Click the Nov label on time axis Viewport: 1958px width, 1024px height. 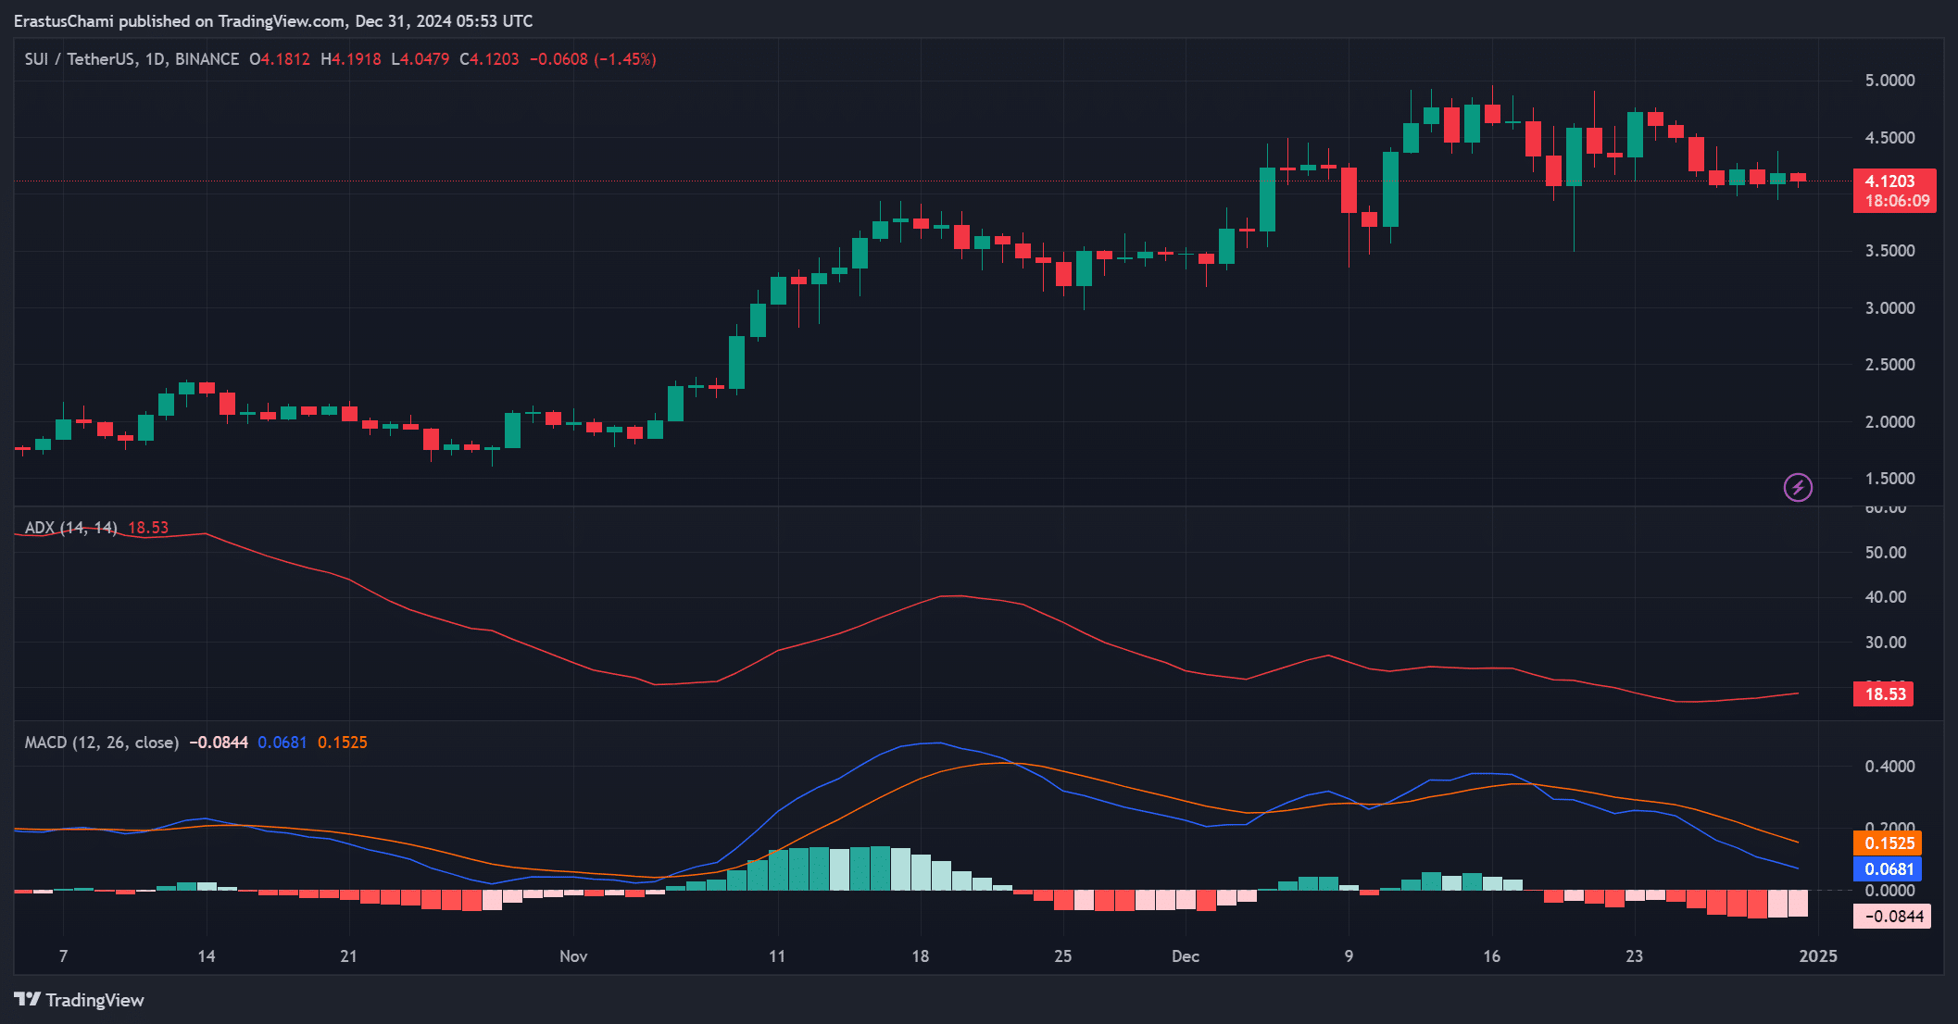tap(573, 956)
